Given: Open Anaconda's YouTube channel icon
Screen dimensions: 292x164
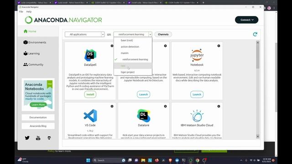Looking at the screenshot, I should [38, 138].
